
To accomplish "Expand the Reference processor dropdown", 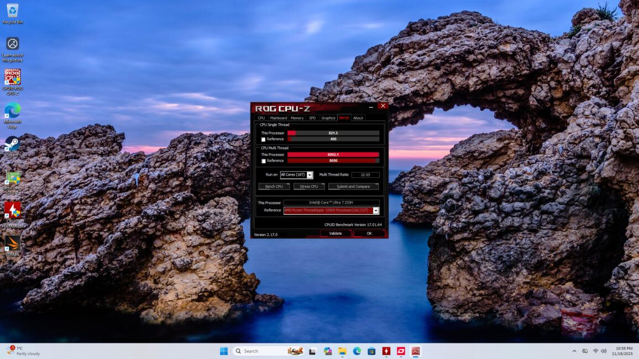I will [376, 210].
